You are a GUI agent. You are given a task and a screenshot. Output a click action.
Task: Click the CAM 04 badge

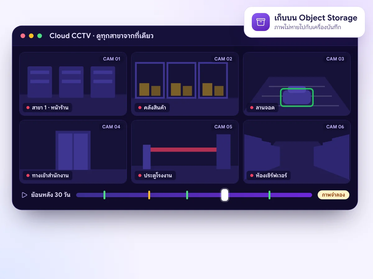(111, 126)
